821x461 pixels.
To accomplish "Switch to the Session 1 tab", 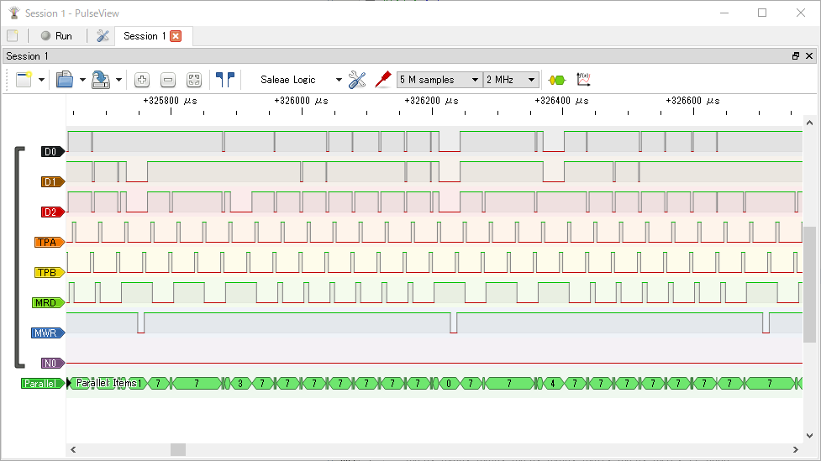I will click(145, 36).
